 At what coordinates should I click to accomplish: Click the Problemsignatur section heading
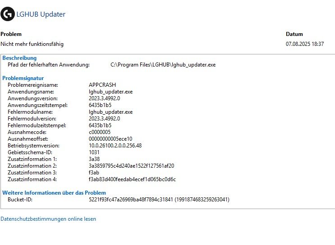click(x=23, y=78)
